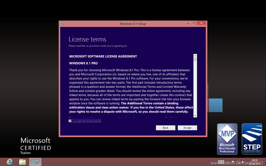Open File Explorer from the taskbar
266x166 pixels.
point(22,162)
